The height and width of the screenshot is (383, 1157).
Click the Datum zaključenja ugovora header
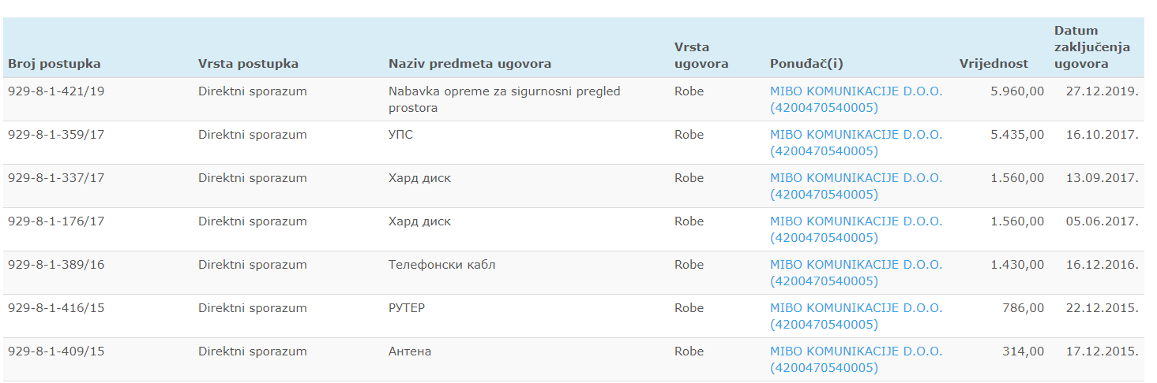(1091, 47)
